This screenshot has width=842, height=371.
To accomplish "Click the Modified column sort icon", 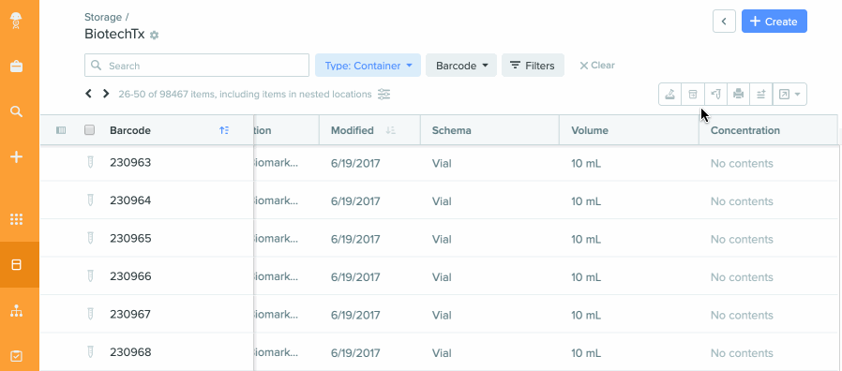I will [x=390, y=130].
